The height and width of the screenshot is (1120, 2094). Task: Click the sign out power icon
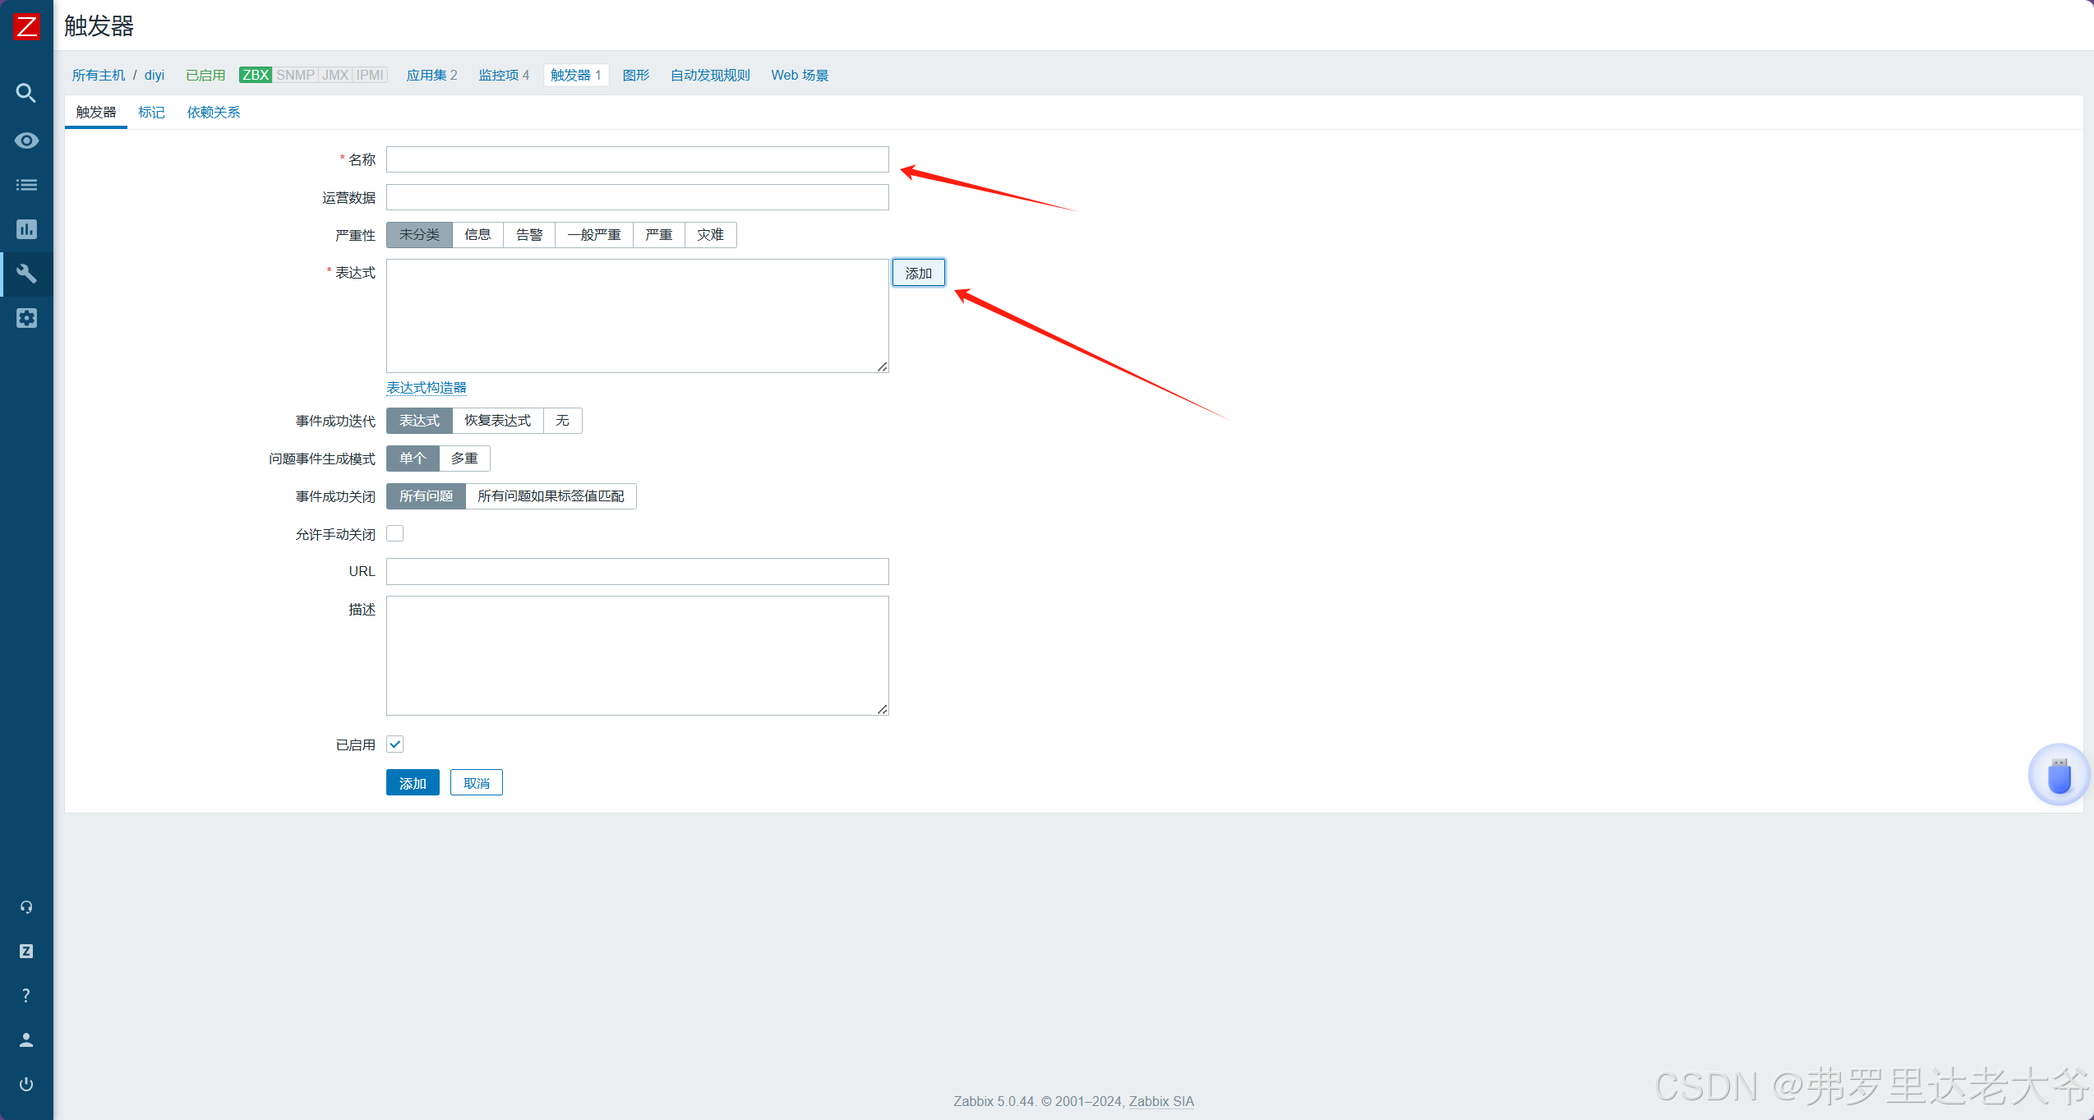point(26,1084)
